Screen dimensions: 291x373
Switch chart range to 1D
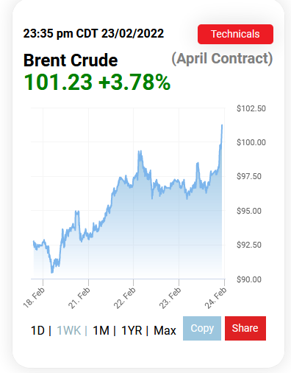pyautogui.click(x=37, y=330)
